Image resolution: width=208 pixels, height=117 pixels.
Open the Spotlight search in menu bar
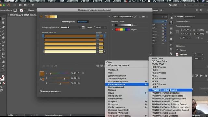(x=198, y=1)
